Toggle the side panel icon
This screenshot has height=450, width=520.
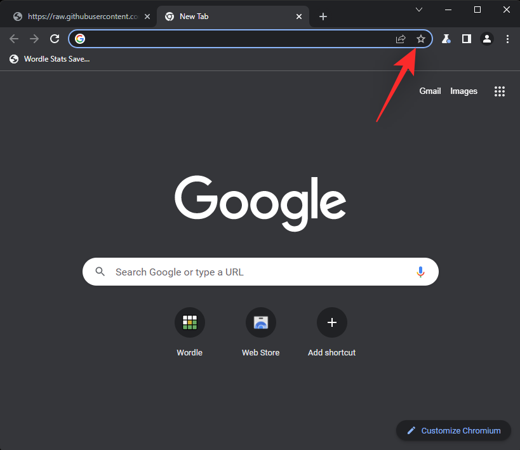point(467,39)
